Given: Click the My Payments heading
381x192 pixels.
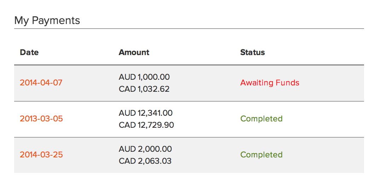Looking at the screenshot, I should 47,20.
